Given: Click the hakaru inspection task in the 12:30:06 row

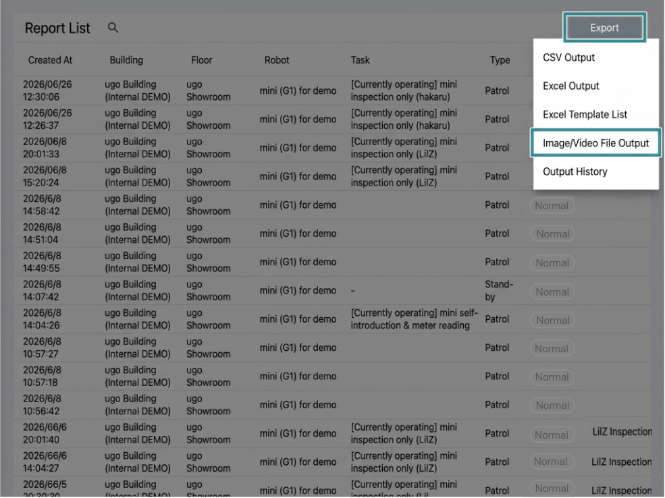Looking at the screenshot, I should pyautogui.click(x=404, y=90).
